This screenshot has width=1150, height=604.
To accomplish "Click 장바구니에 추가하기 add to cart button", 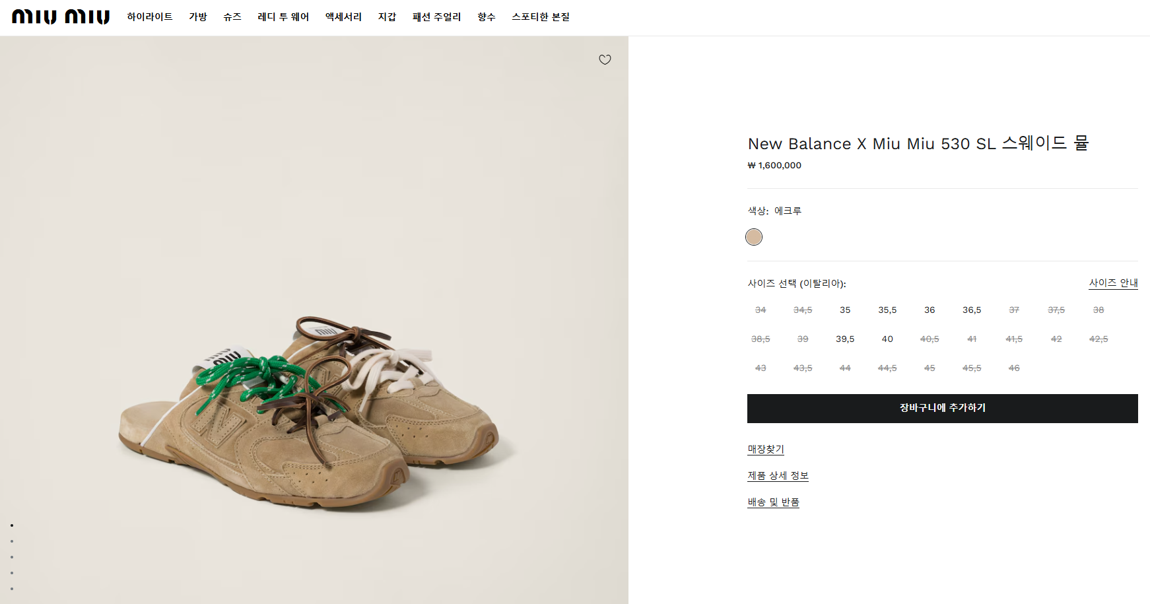I will tap(943, 409).
